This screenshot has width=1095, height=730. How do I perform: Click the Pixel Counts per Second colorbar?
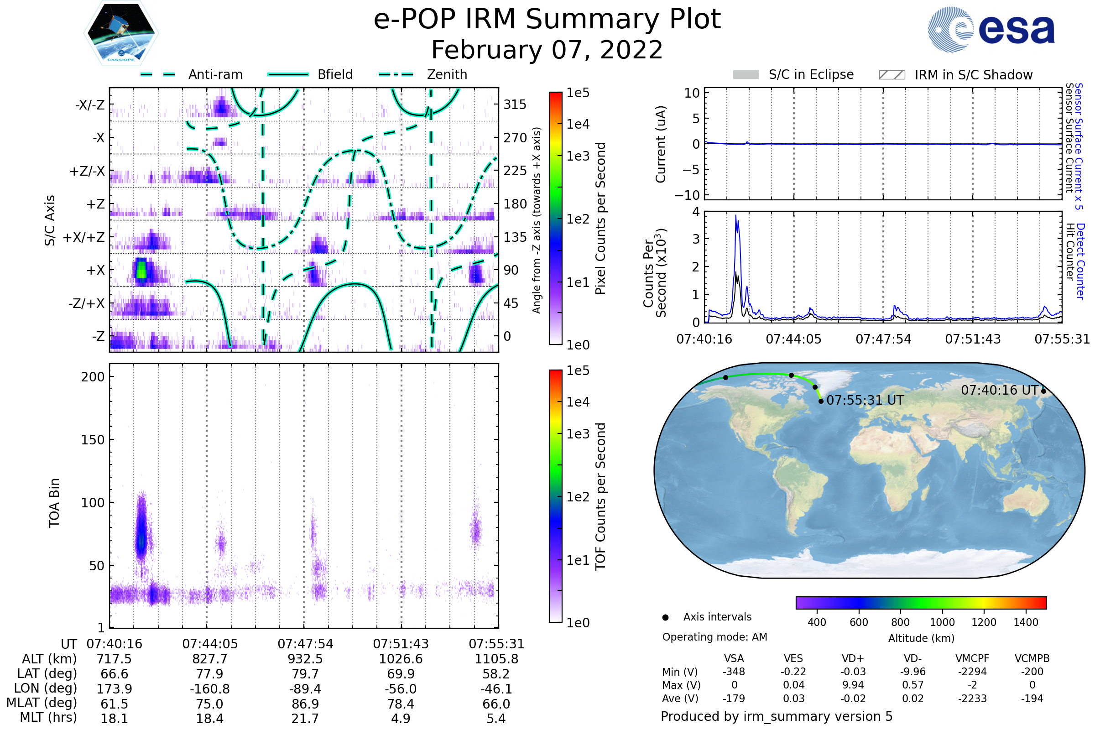point(555,218)
